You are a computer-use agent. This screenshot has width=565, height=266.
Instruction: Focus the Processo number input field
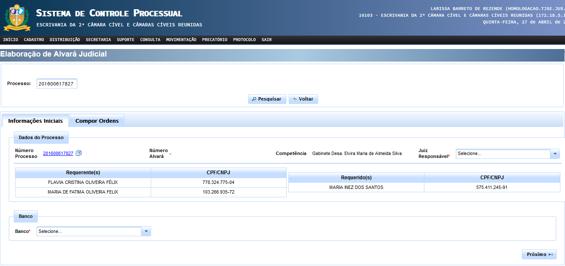[56, 84]
